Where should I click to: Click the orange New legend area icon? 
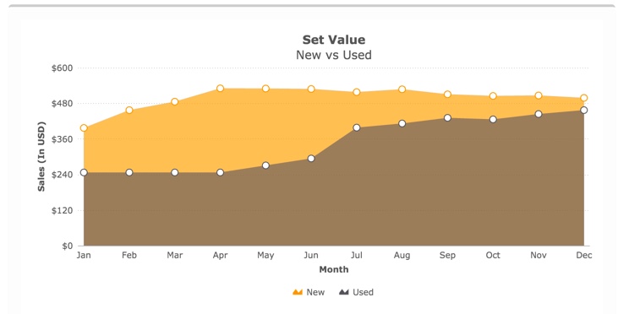point(298,292)
